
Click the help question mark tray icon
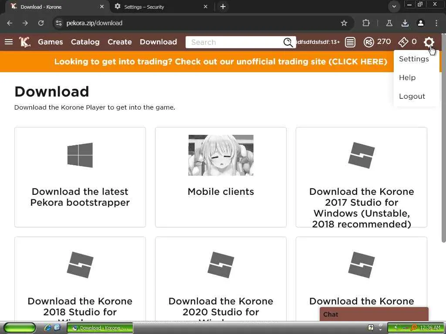coord(371,327)
